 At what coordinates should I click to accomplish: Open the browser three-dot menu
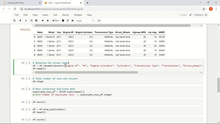(x=216, y=9)
